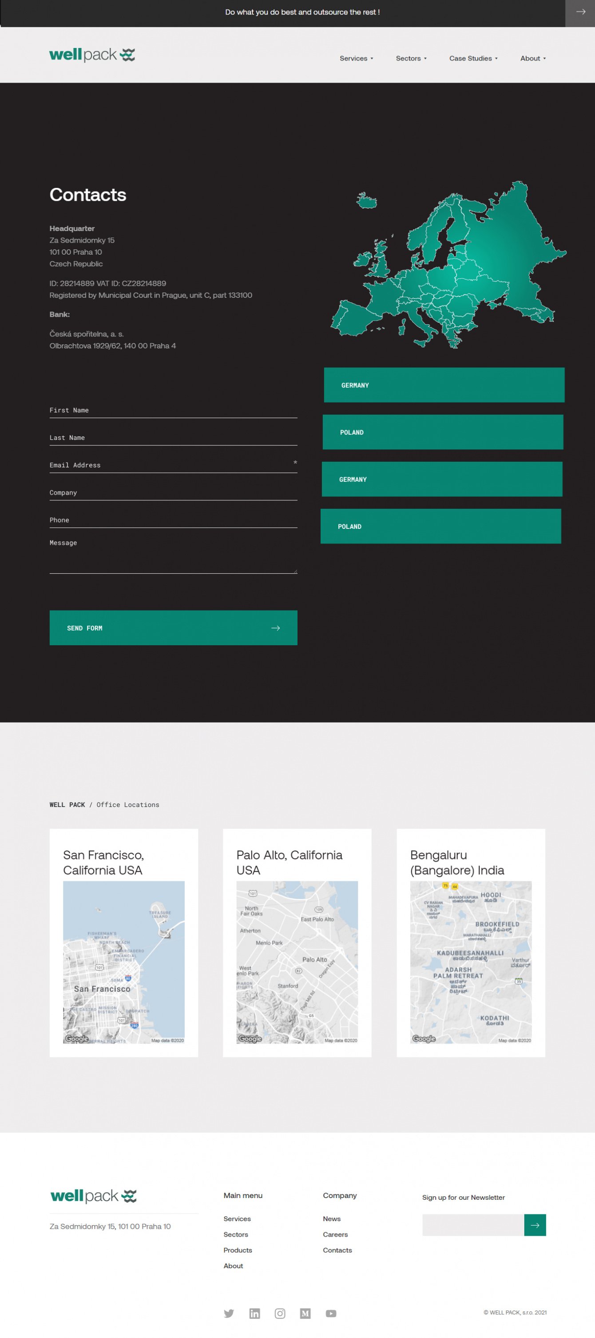This screenshot has height=1338, width=595.
Task: Open the Medium icon in the footer
Action: click(x=305, y=1313)
